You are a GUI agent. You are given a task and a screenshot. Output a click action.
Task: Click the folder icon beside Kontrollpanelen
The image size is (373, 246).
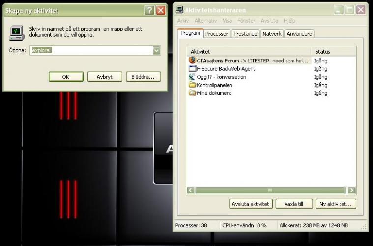click(192, 85)
